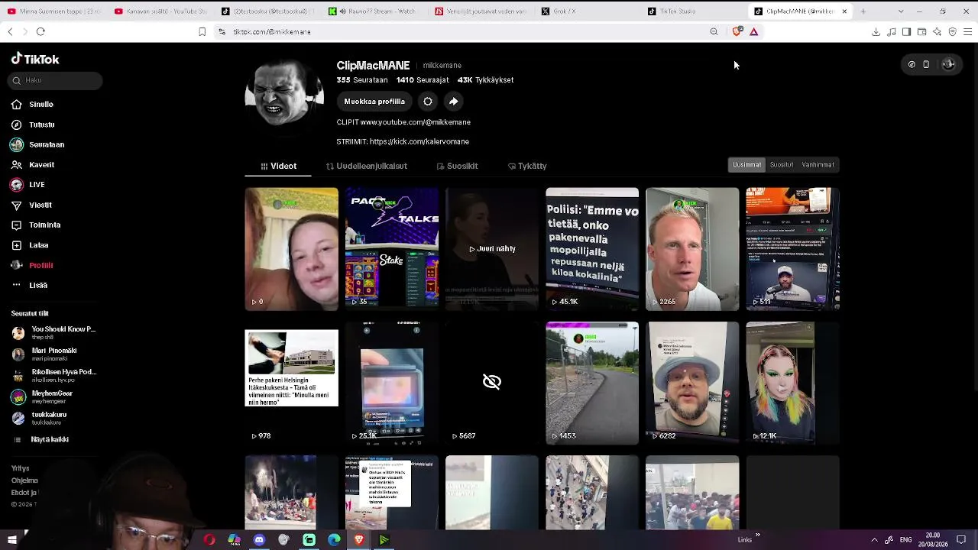Open the video with 6282 views
Viewport: 978px width, 550px height.
point(692,382)
